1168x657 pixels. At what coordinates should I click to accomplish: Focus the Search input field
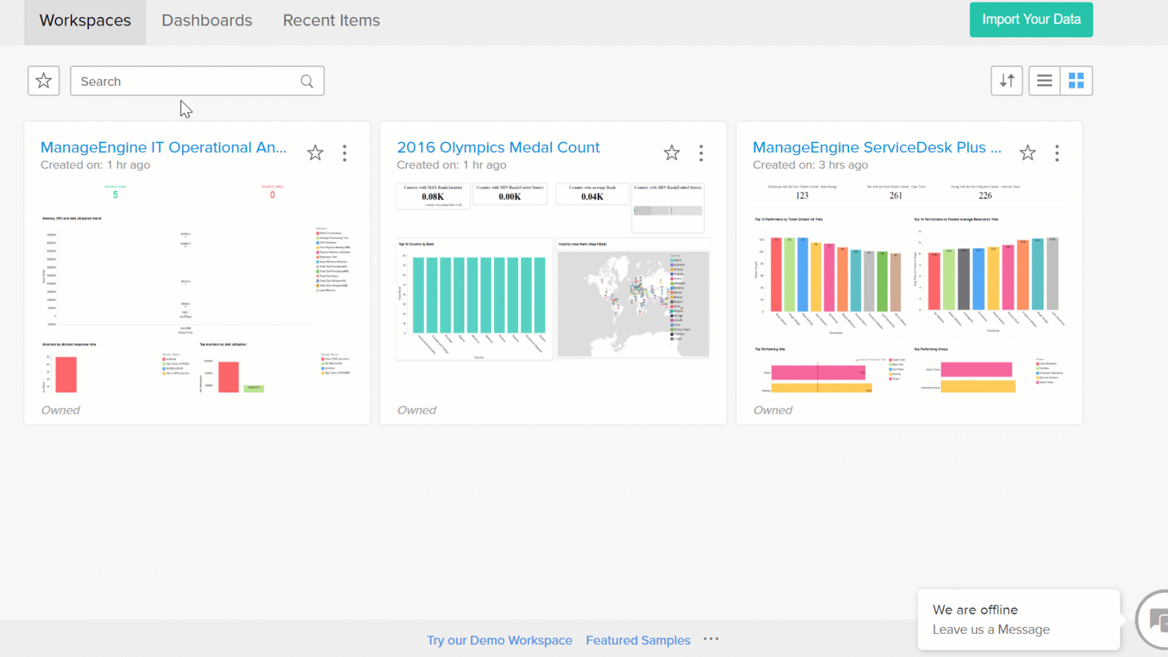point(197,81)
